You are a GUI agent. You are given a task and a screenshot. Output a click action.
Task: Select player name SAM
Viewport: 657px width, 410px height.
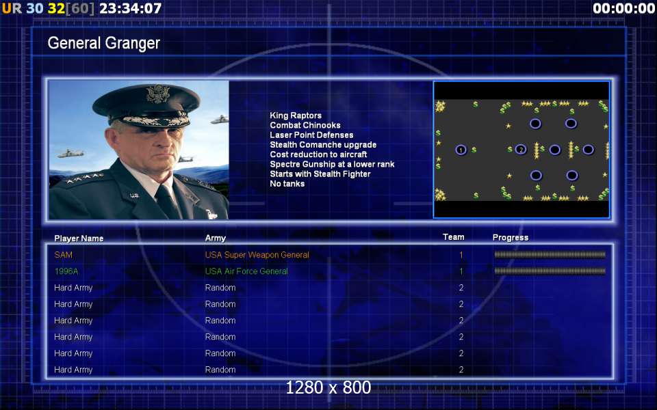(63, 255)
